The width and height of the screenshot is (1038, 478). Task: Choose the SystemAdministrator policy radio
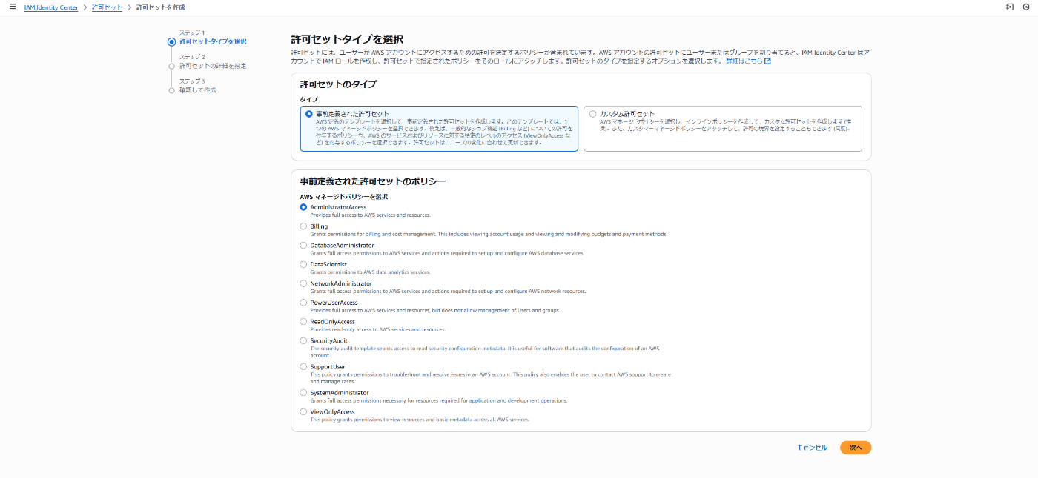pos(303,393)
